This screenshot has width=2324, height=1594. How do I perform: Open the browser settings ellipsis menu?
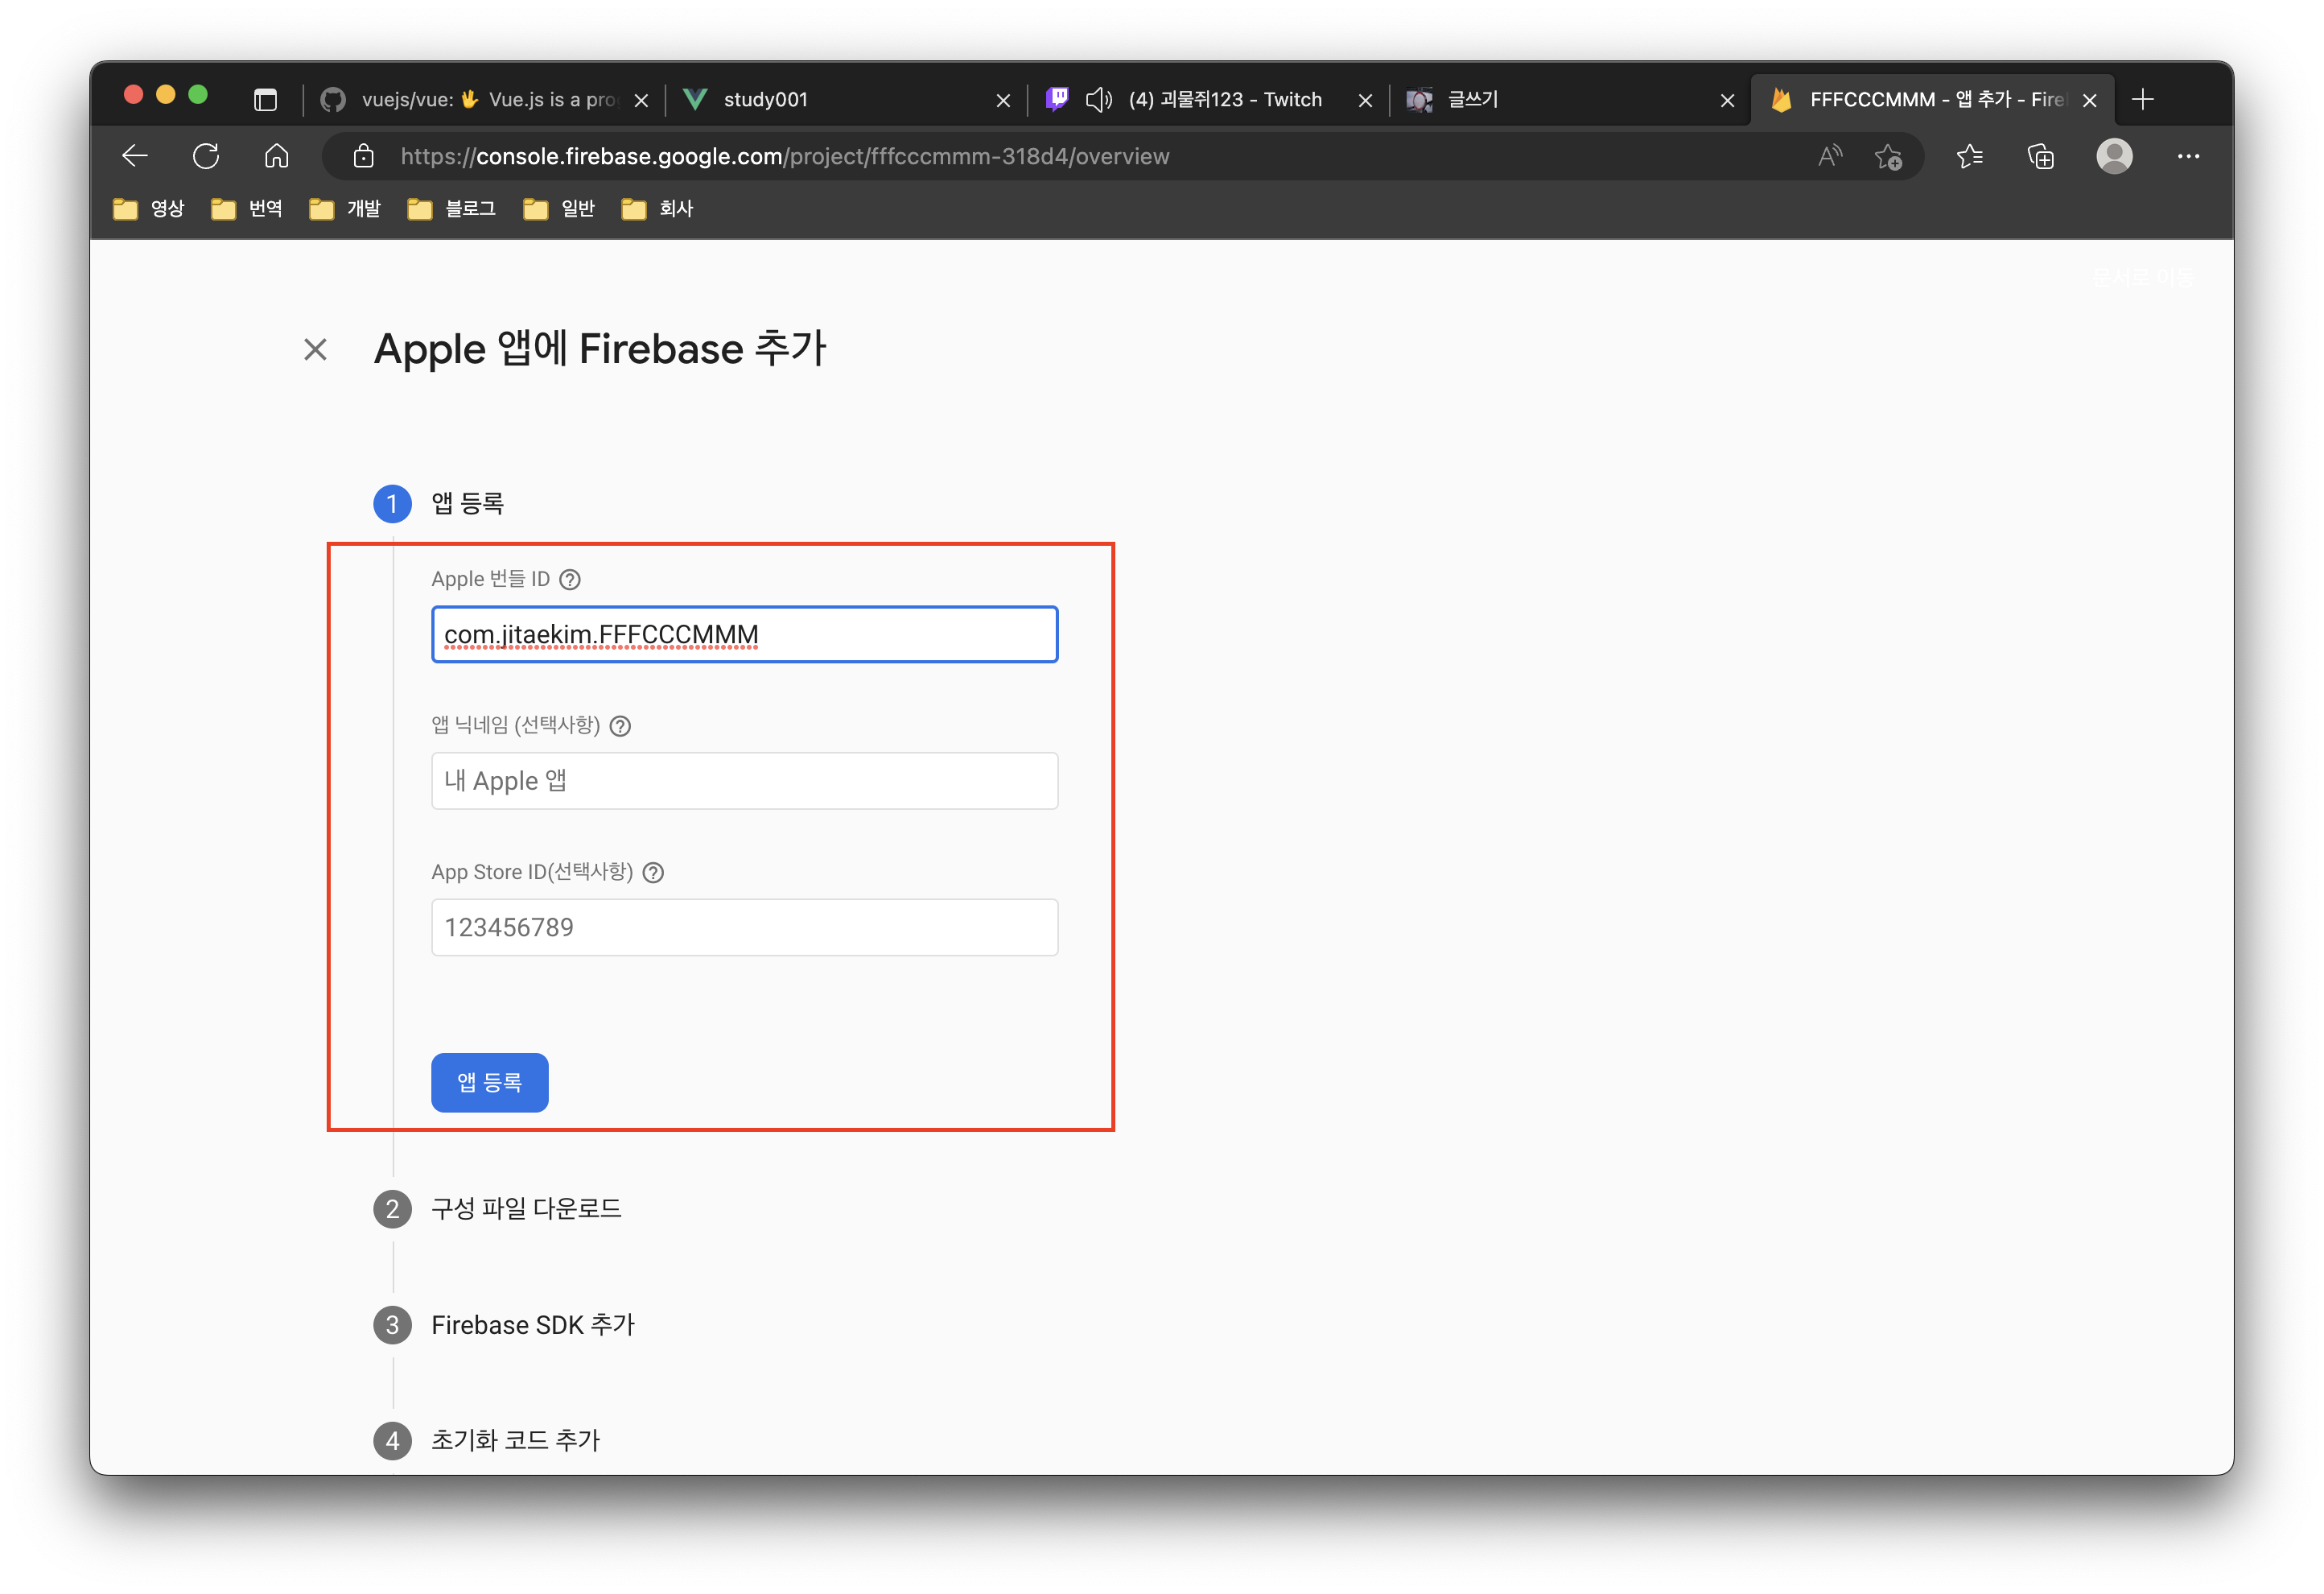2189,156
